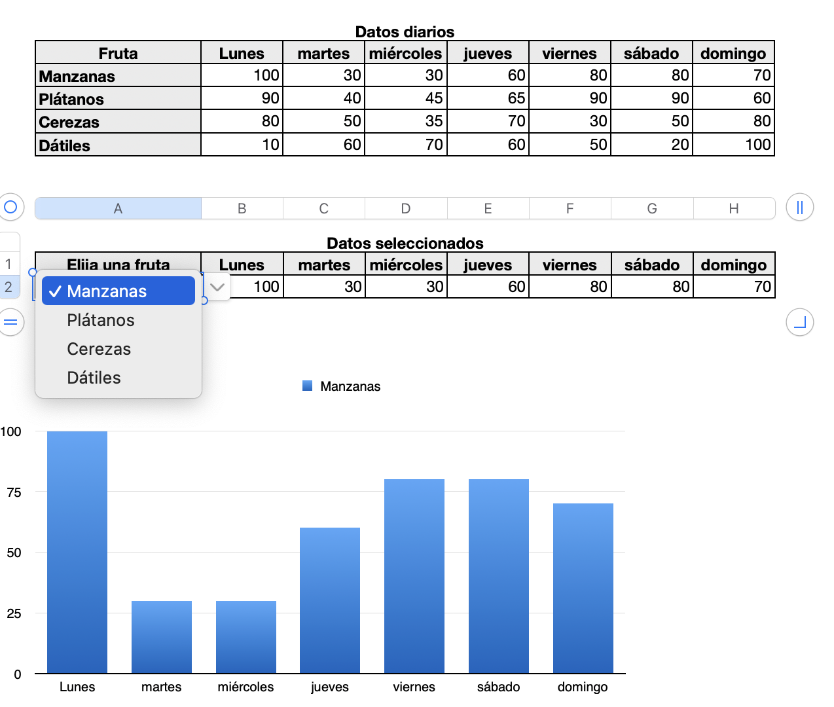The width and height of the screenshot is (834, 707).
Task: Click the Fruta header cell
Action: coord(118,53)
